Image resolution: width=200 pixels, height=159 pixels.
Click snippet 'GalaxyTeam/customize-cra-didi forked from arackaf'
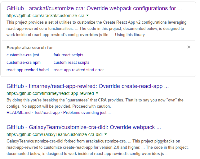98,147
